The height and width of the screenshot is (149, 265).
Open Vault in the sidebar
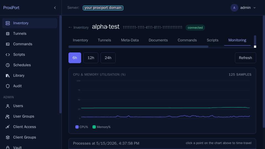(30, 147)
